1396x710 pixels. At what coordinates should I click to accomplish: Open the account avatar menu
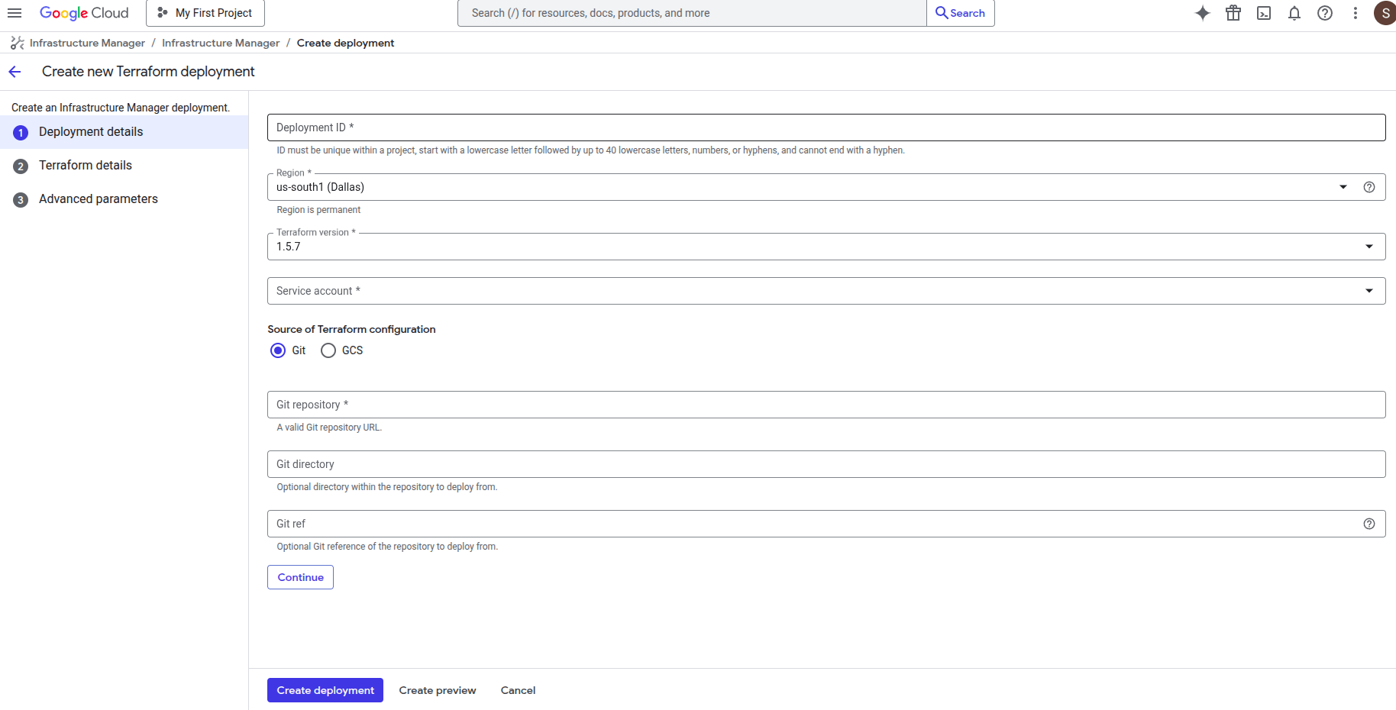point(1385,13)
